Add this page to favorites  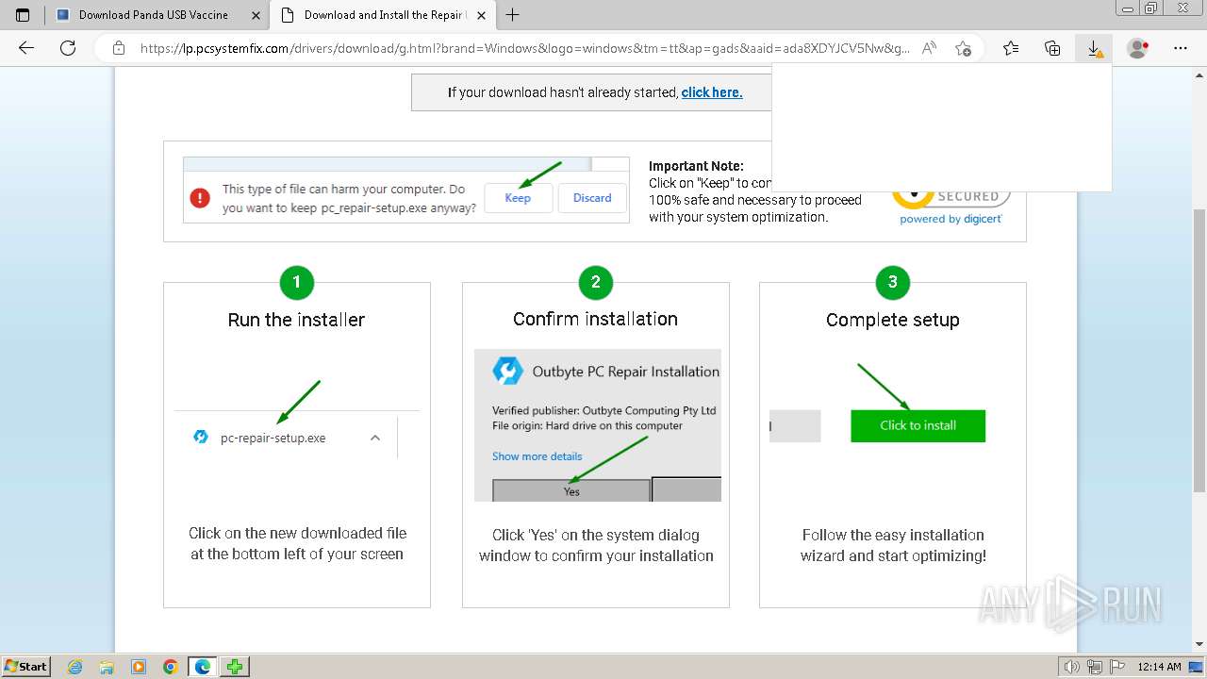point(963,48)
